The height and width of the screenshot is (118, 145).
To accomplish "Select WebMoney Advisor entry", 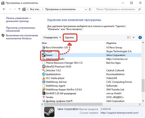I will [x=56, y=82].
